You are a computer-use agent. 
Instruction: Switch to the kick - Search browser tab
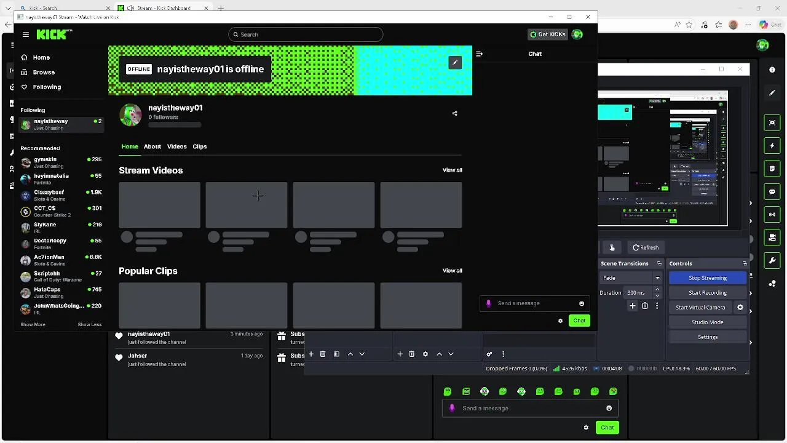click(65, 8)
